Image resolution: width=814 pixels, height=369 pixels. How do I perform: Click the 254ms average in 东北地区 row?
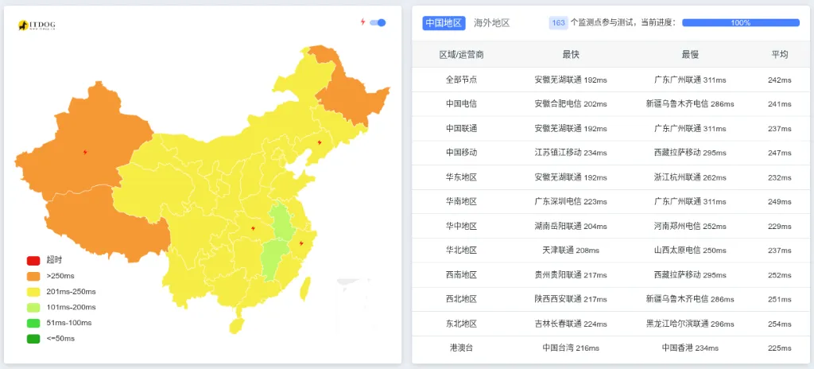pyautogui.click(x=779, y=324)
